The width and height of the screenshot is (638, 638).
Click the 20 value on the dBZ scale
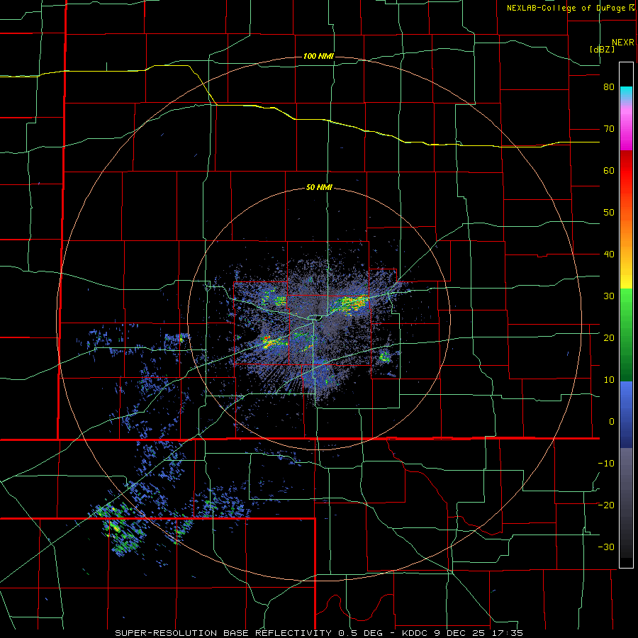[609, 337]
